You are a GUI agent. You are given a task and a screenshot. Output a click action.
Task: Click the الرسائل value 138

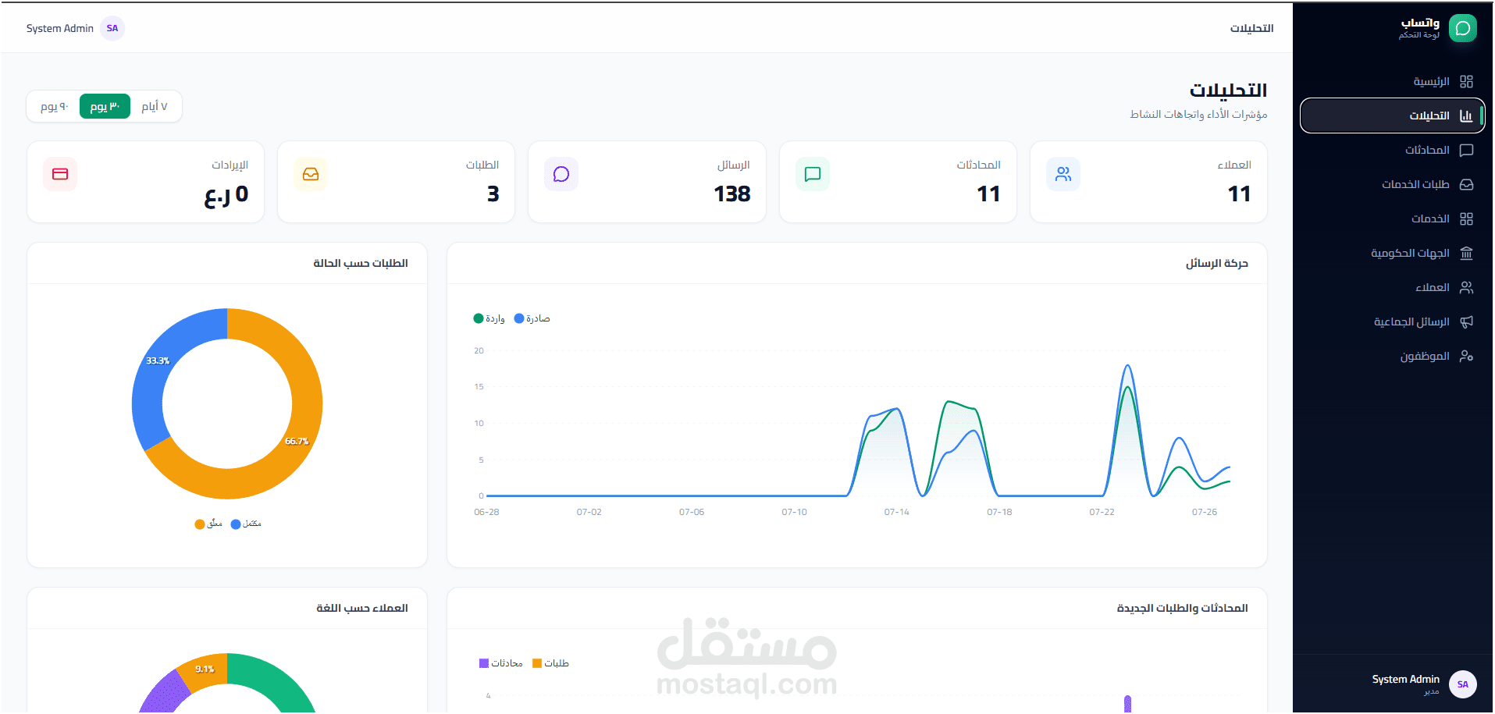[x=732, y=194]
